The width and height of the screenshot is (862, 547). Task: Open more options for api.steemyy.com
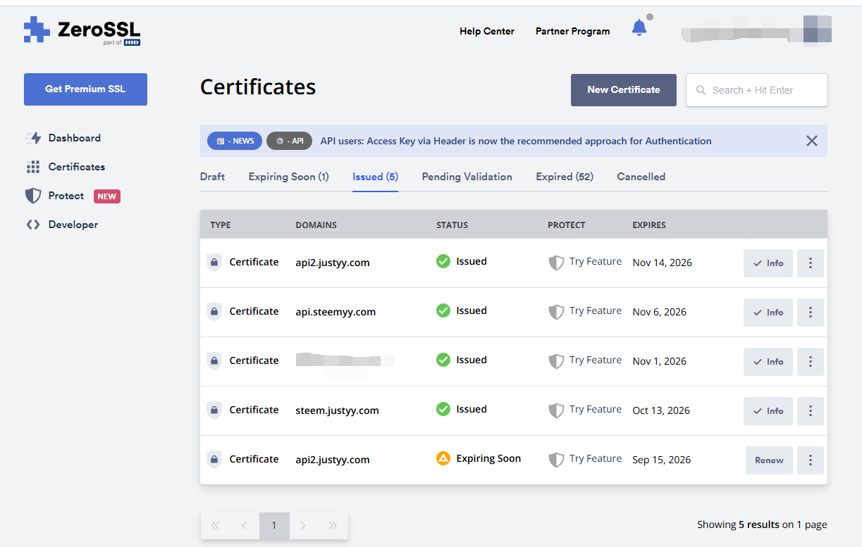(811, 313)
